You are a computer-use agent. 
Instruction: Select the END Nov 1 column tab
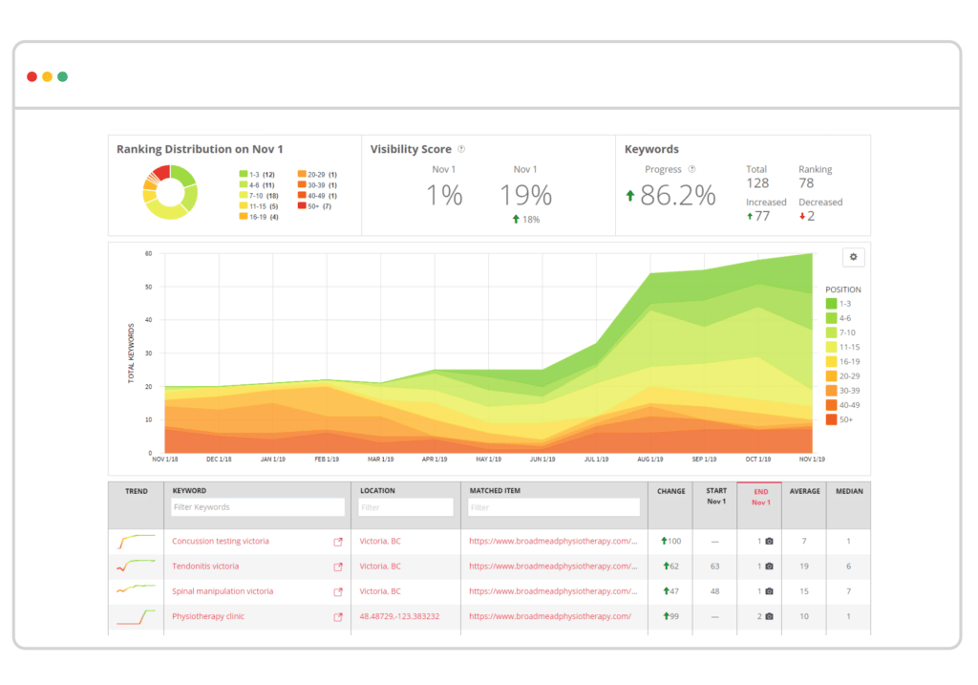(x=759, y=497)
